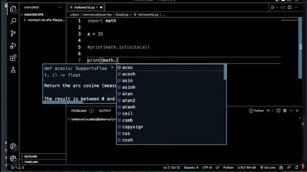Maximize the panel with chevron up
This screenshot has width=307, height=172.
point(292,111)
